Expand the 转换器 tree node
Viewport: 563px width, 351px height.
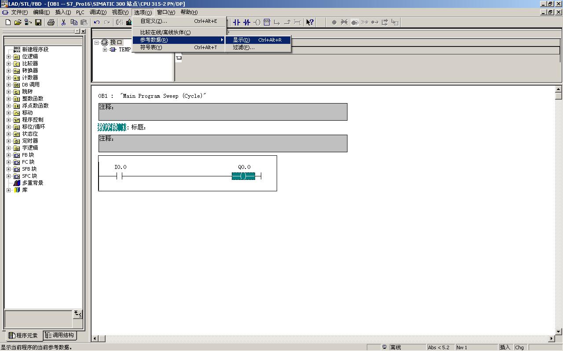(8, 71)
